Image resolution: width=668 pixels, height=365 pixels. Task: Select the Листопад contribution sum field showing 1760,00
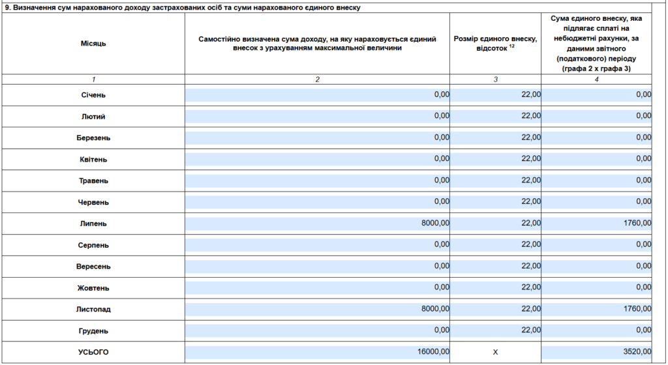(x=596, y=309)
